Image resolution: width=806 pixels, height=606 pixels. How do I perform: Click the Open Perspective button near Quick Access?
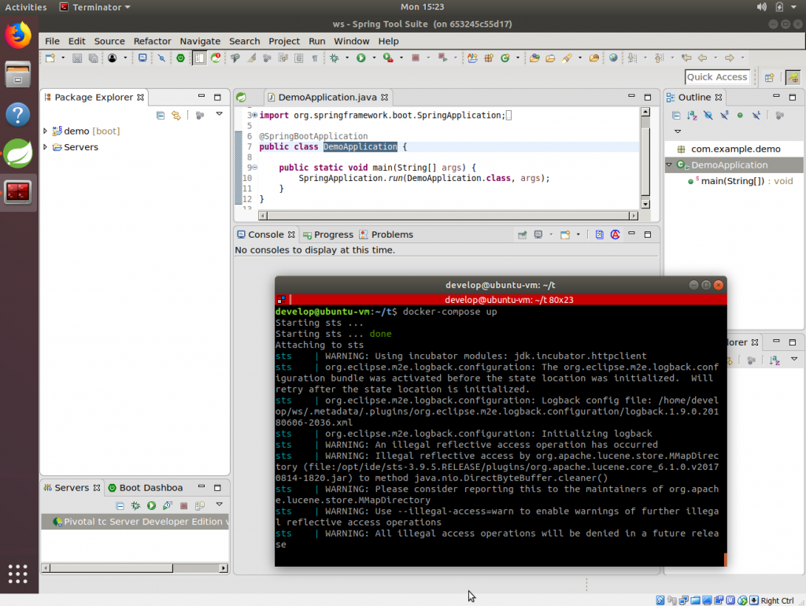[769, 79]
